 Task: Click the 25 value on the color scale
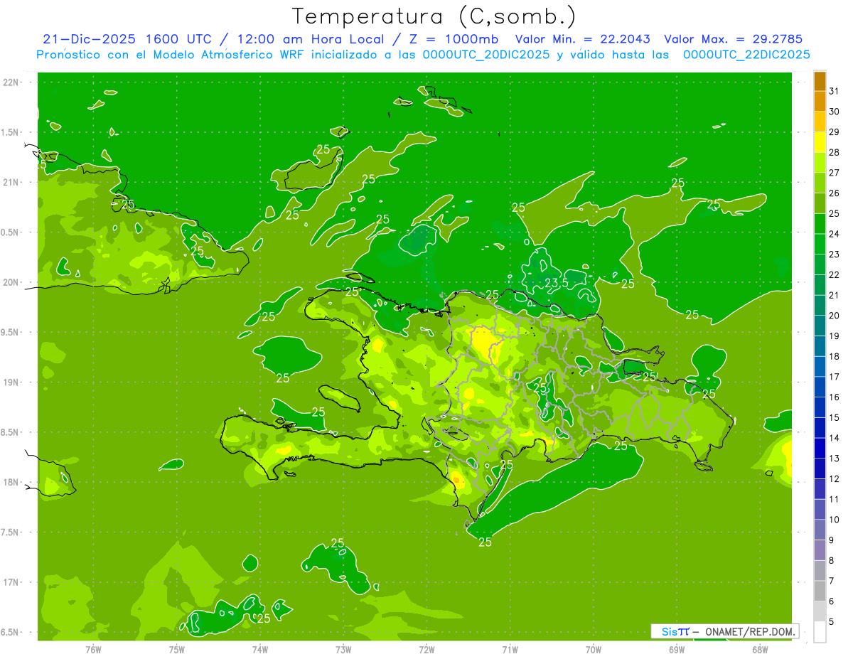(834, 213)
